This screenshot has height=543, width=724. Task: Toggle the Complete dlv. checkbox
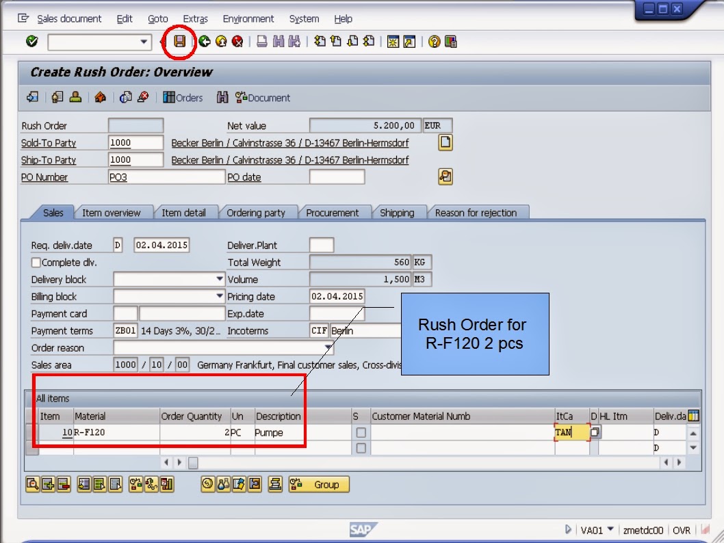click(x=35, y=262)
